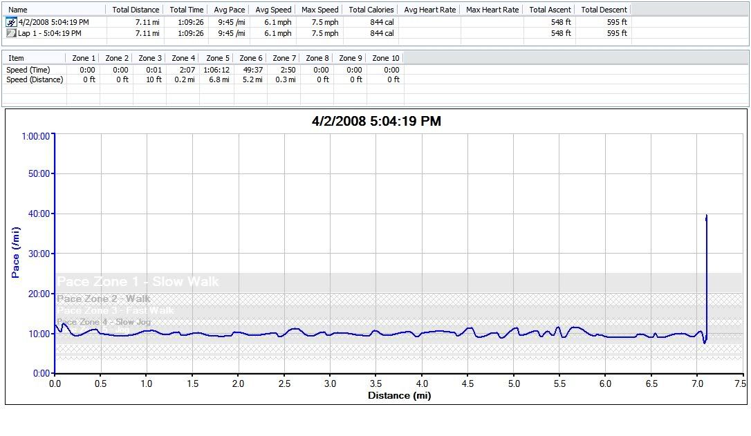Click the Zone 5 column header
Image resolution: width=751 pixels, height=436 pixels.
click(217, 58)
